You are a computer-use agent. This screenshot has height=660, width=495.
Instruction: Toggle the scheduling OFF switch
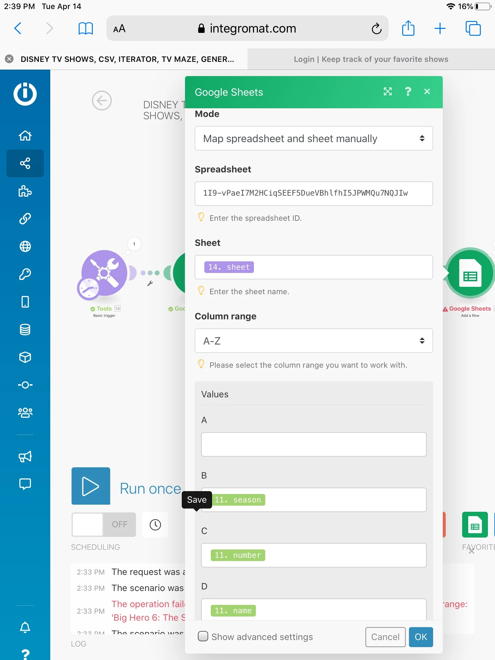click(x=104, y=525)
